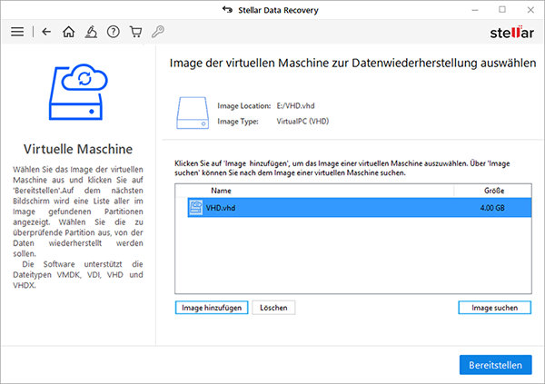Maximize the Stellar Data Recovery window
545x384 pixels.
[x=502, y=10]
